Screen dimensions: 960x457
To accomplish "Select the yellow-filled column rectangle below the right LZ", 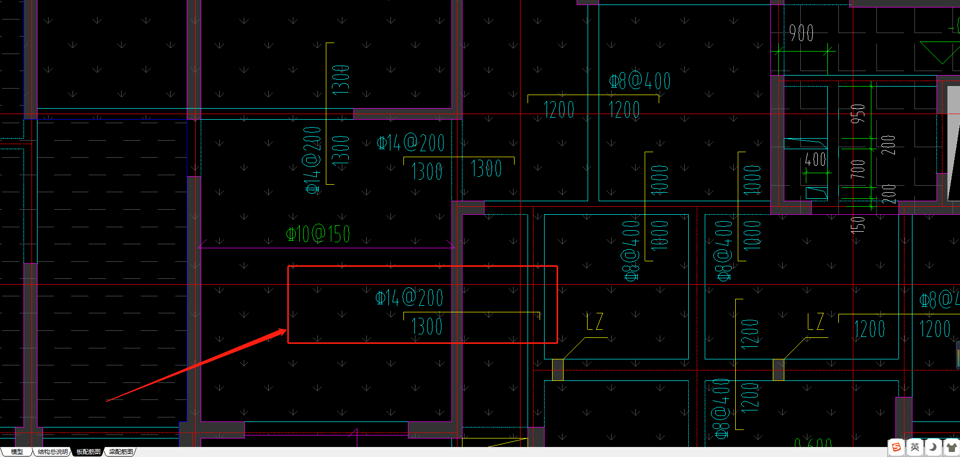I will [778, 370].
